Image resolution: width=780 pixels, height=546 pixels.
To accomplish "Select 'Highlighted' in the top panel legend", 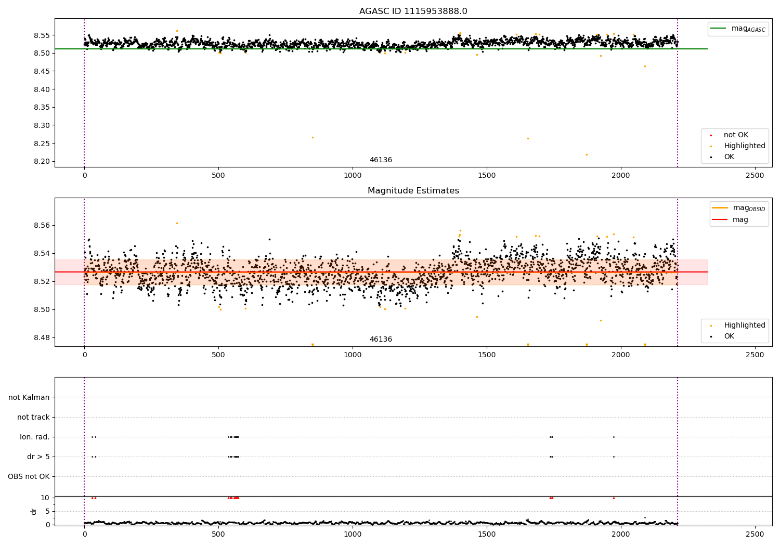I will [x=745, y=146].
